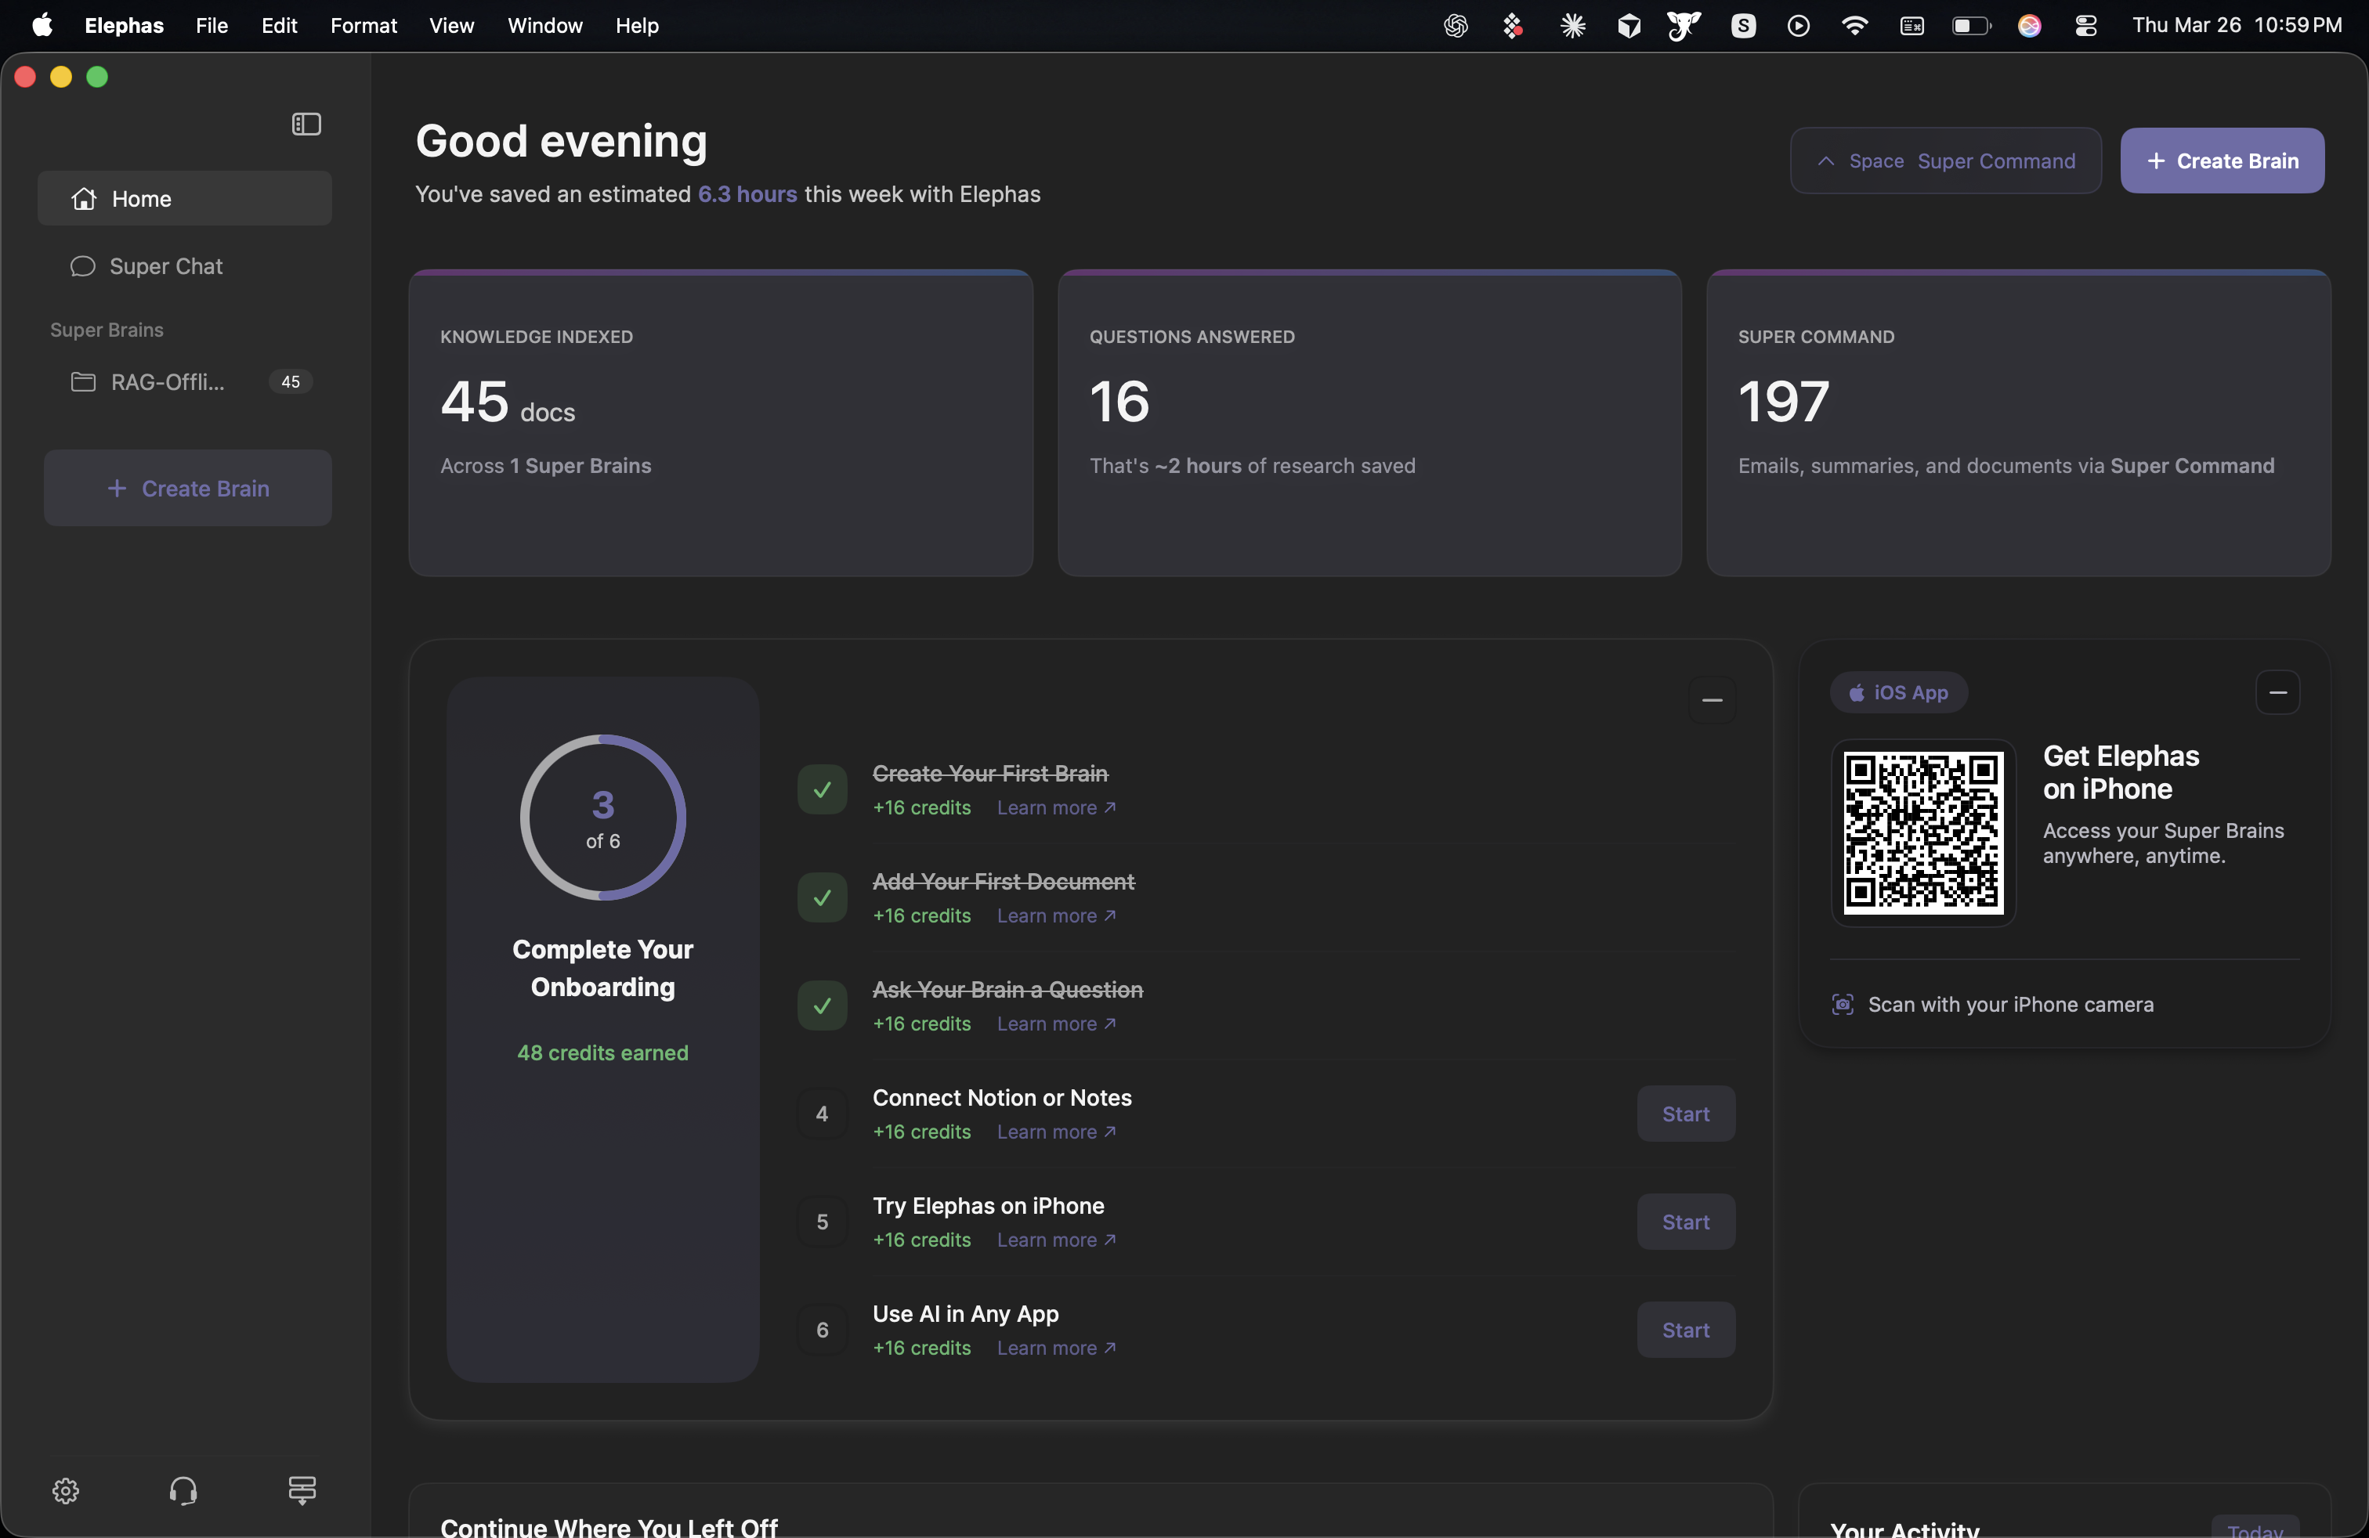Click the Elephas iPhone QR code
The image size is (2369, 1538).
click(x=1922, y=832)
